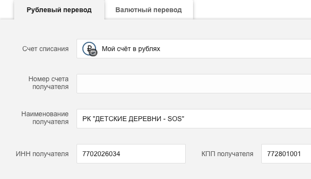Focus the ИНН получателя input field
Viewport: 311px width, 179px height.
[x=131, y=154]
